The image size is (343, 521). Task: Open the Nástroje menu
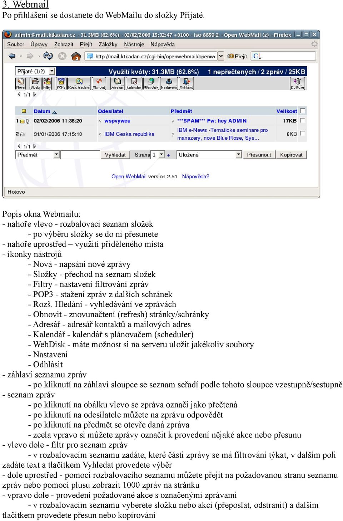point(134,44)
